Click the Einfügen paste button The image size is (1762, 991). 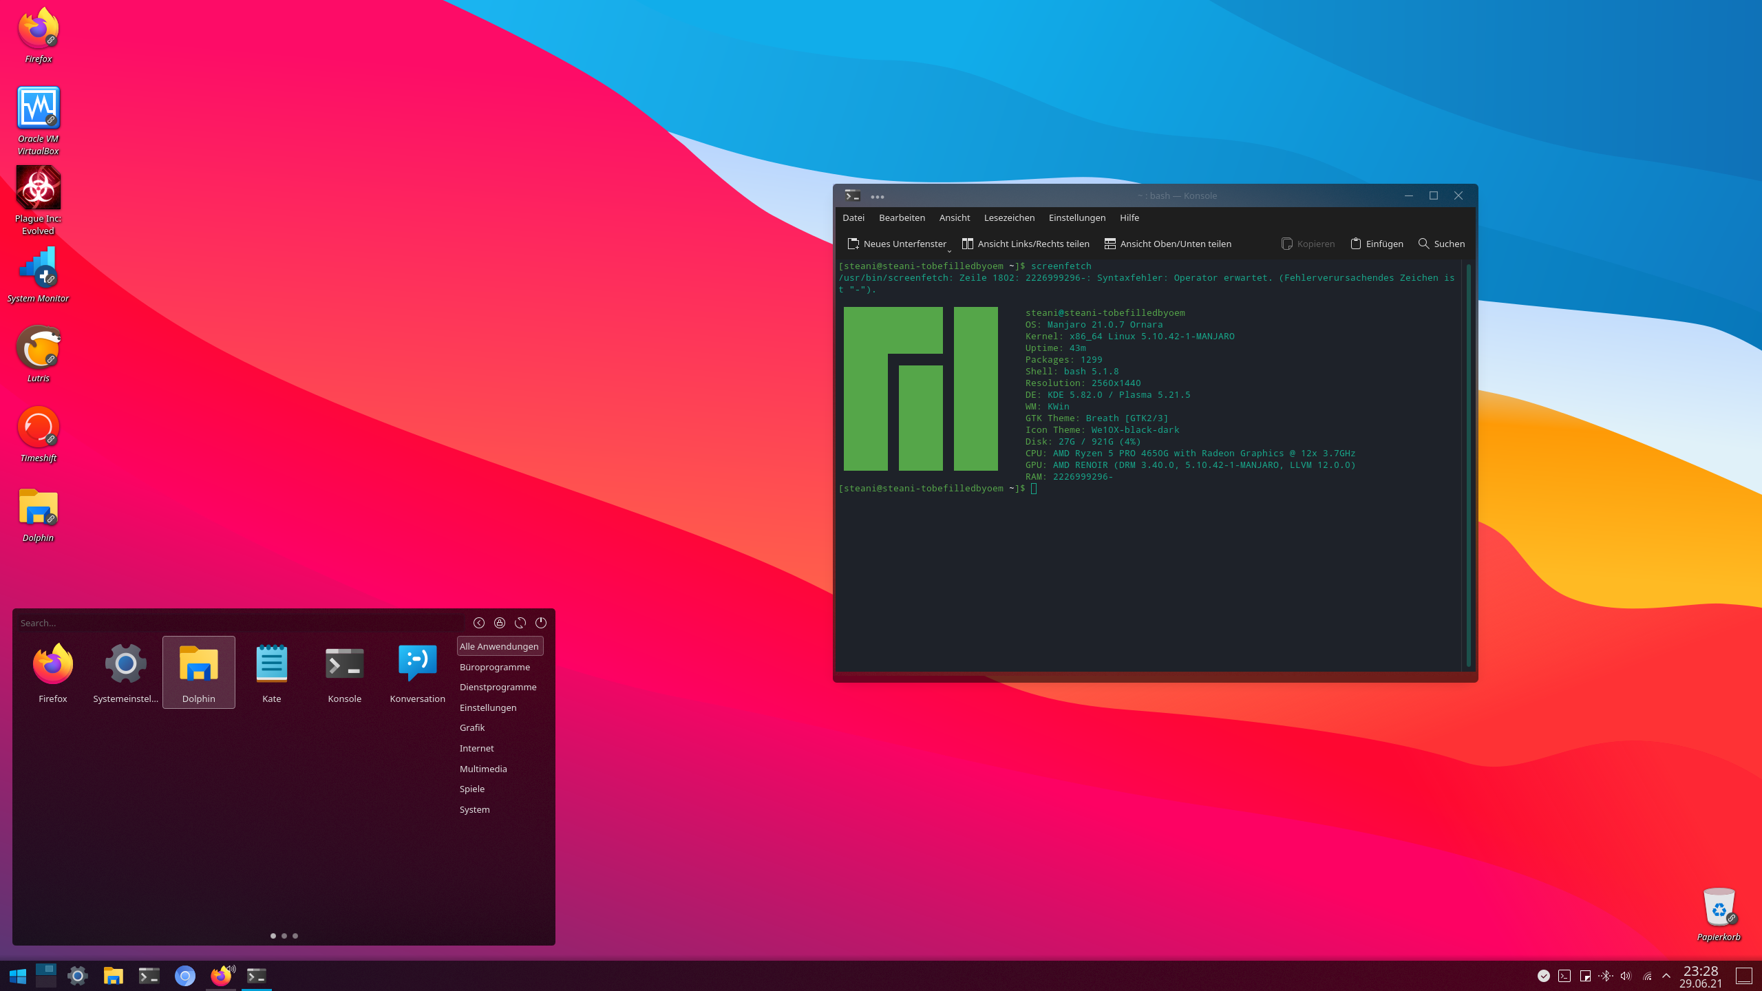tap(1377, 244)
